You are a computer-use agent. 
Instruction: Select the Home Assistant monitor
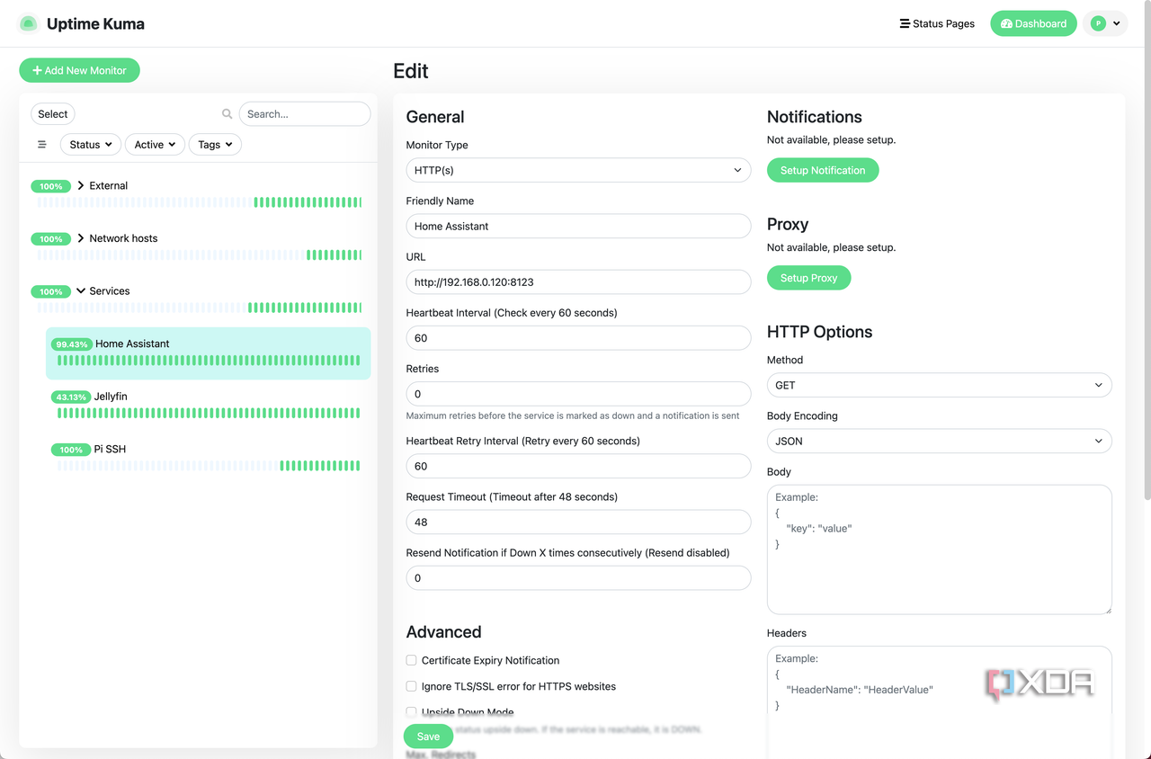(209, 353)
